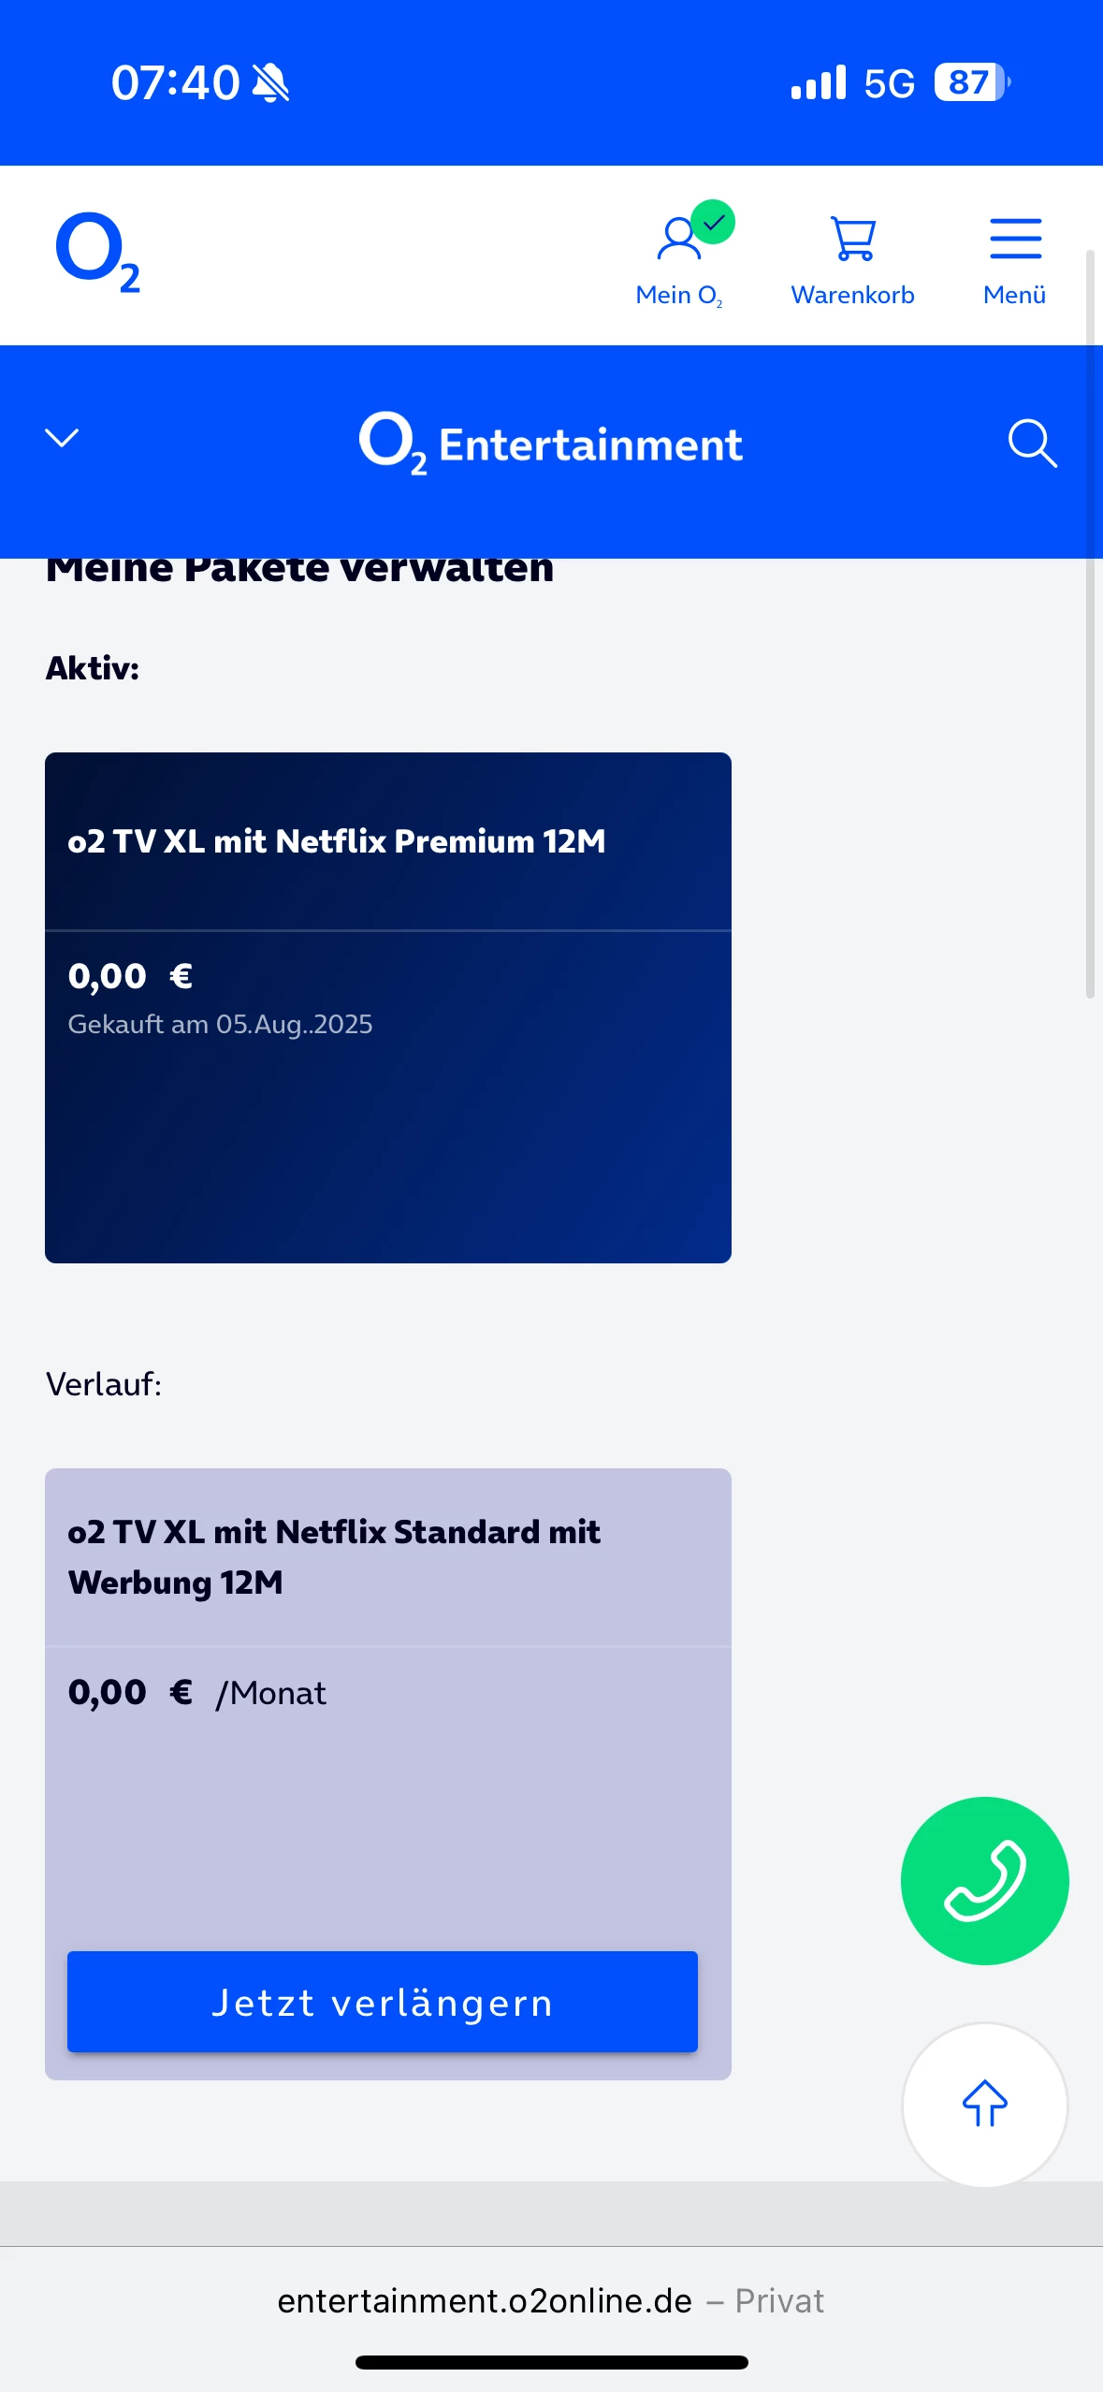Tap the scroll-to-top arrow button
This screenshot has height=2392, width=1103.
click(984, 2104)
